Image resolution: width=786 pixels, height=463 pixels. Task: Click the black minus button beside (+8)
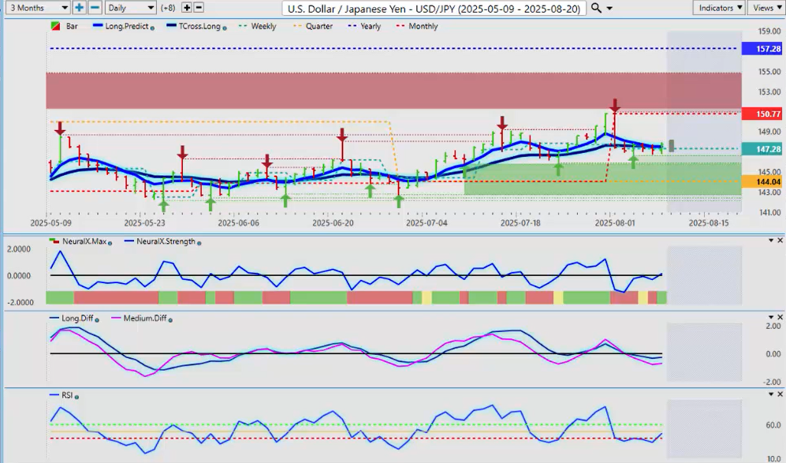click(199, 8)
